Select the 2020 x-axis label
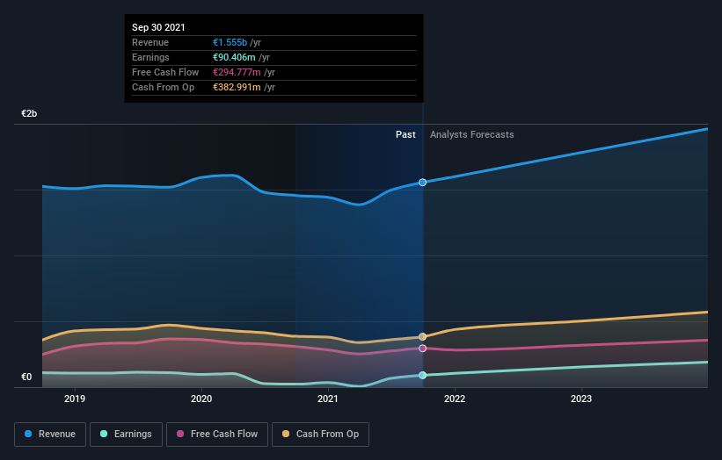This screenshot has width=722, height=460. point(201,399)
